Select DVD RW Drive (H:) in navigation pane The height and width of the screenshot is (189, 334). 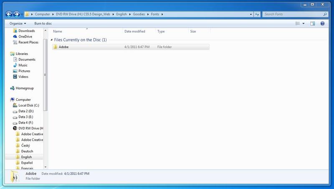pyautogui.click(x=28, y=128)
